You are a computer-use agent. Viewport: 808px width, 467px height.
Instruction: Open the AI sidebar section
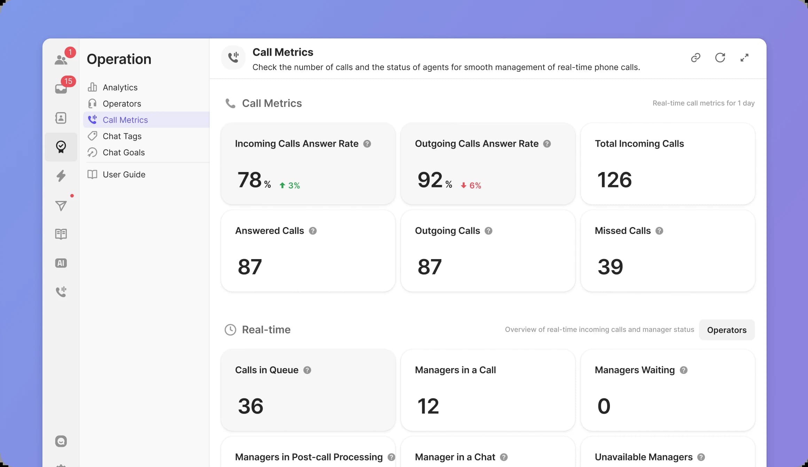click(x=61, y=263)
